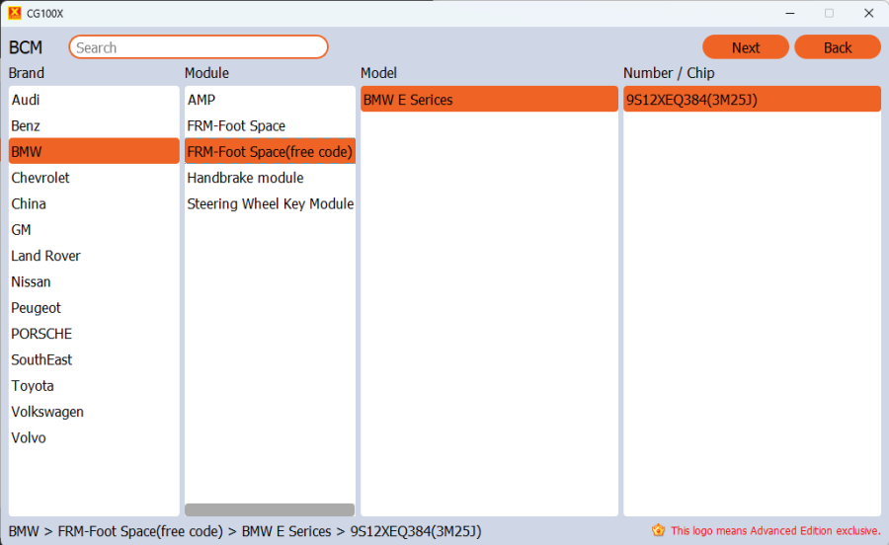Maximize the CG100X window
Screen dimensions: 889x545
tap(829, 13)
